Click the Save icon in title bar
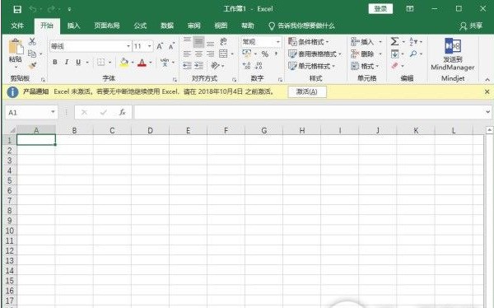Image resolution: width=494 pixels, height=308 pixels. pyautogui.click(x=17, y=9)
